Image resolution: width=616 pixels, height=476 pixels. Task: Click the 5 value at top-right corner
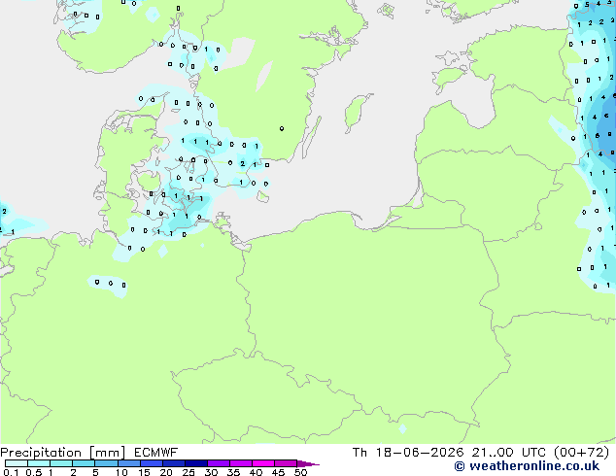pyautogui.click(x=587, y=5)
